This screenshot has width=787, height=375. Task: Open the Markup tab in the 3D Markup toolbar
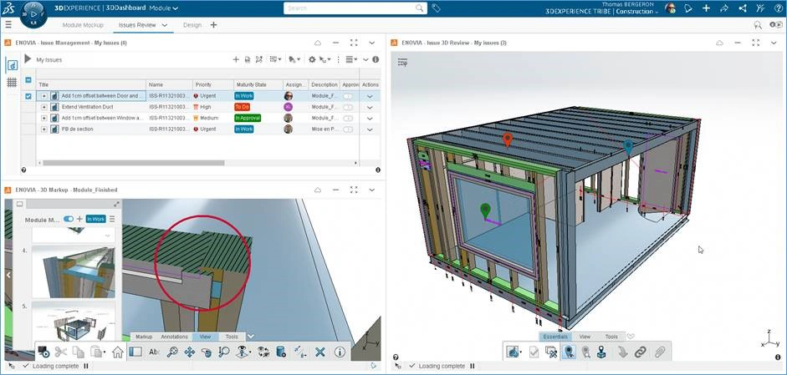point(144,337)
